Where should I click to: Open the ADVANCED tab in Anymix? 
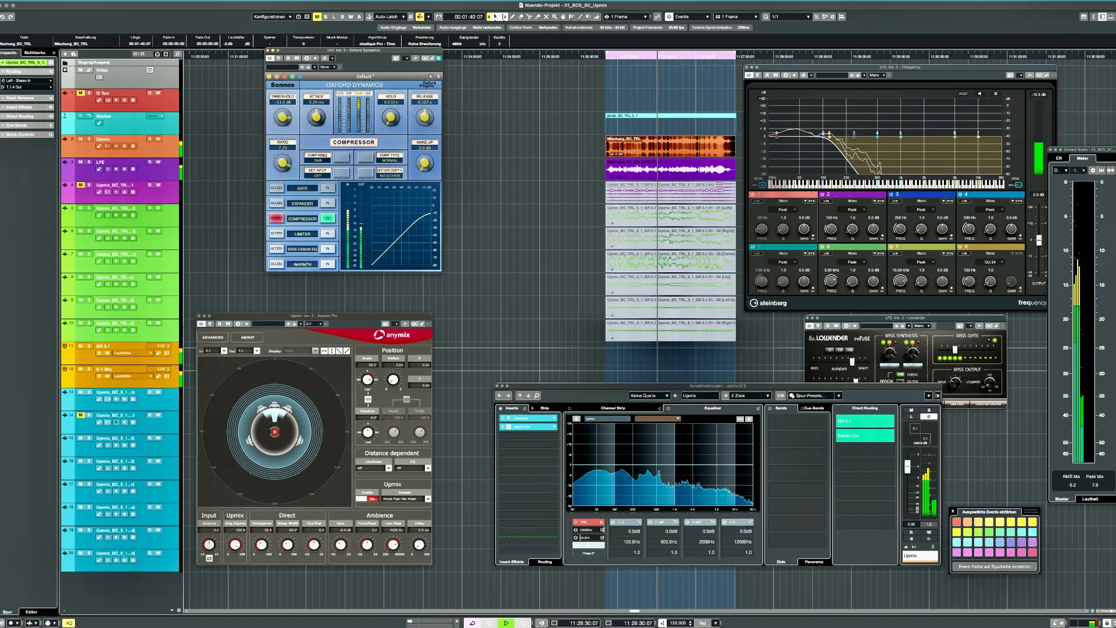212,337
